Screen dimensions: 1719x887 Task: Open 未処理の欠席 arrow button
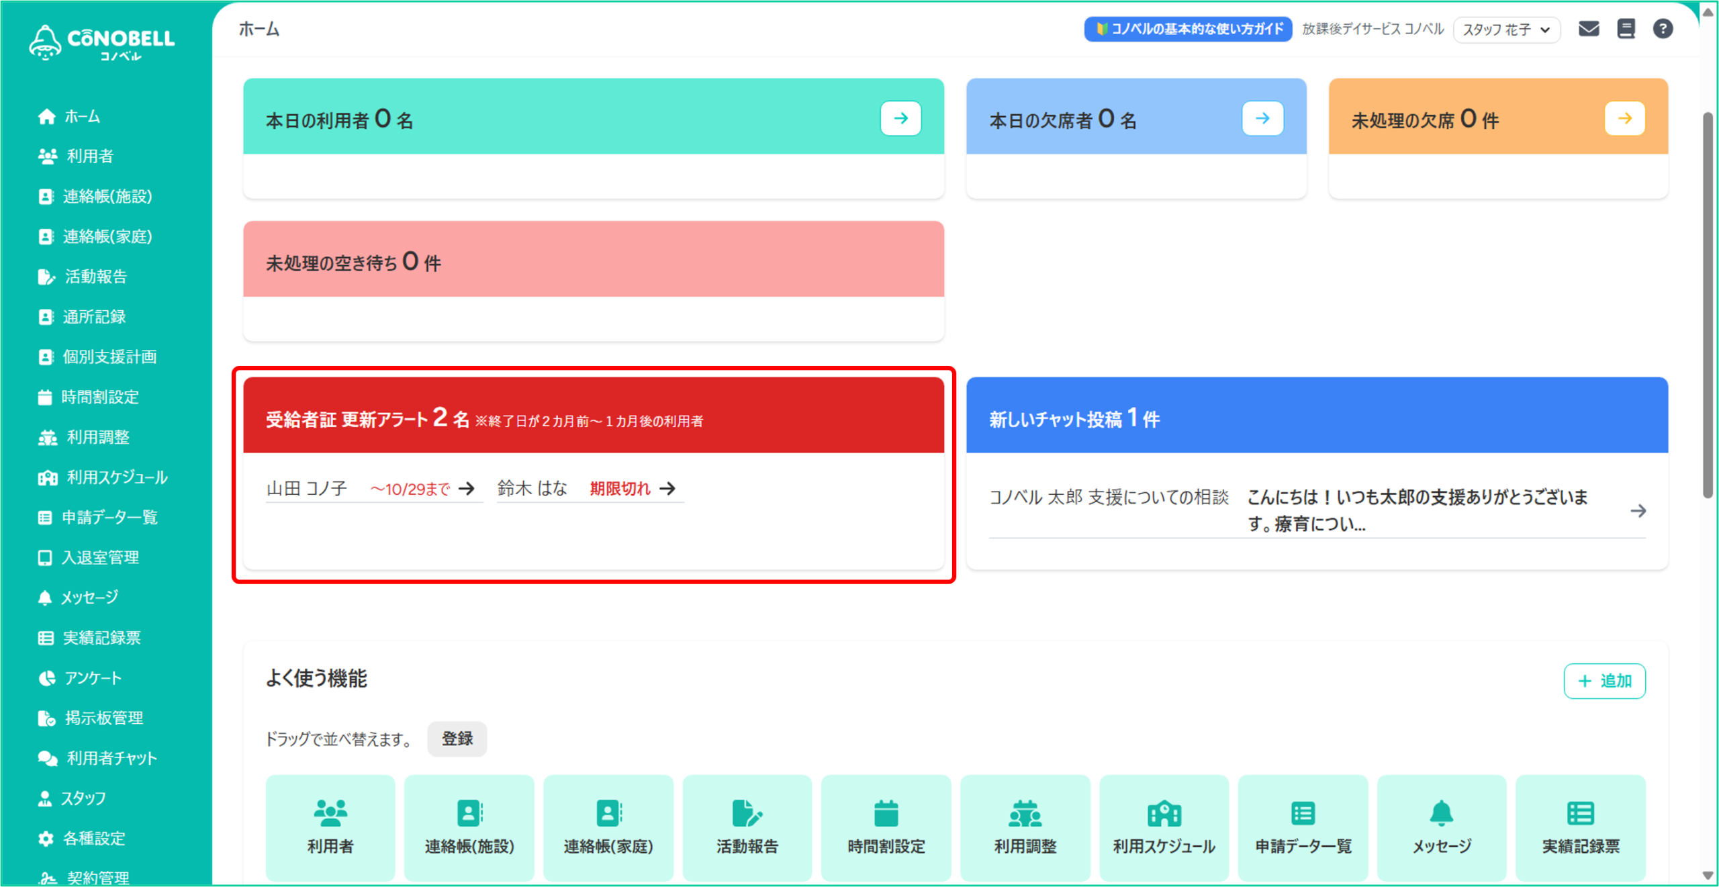[x=1624, y=119]
